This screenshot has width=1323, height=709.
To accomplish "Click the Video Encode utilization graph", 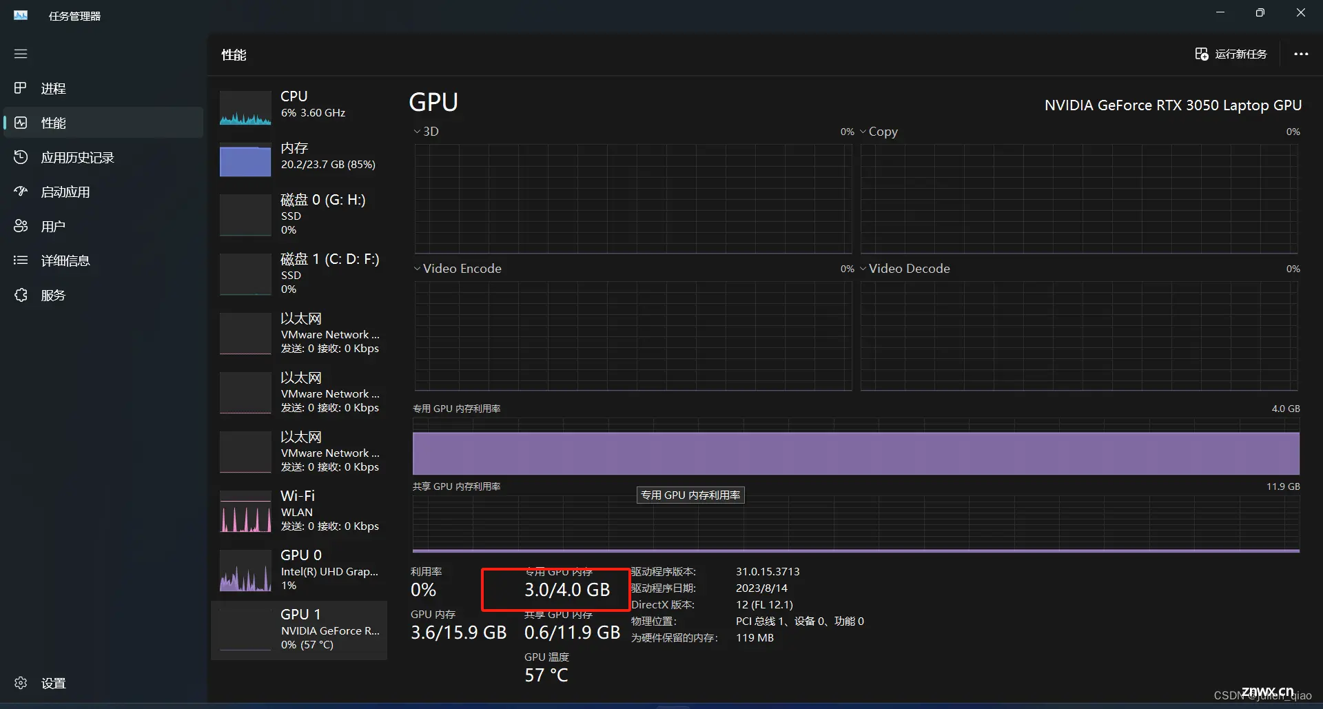I will pyautogui.click(x=633, y=336).
